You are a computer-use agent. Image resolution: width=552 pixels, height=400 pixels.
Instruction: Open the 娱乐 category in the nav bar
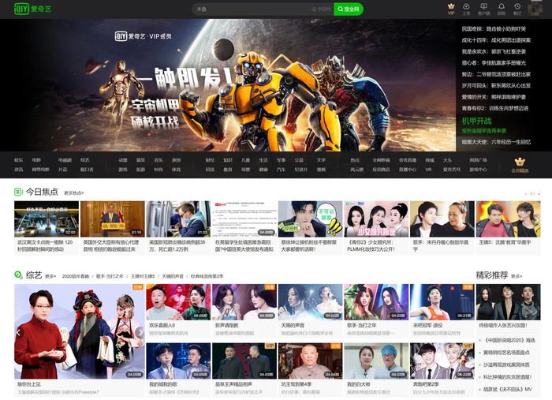(x=19, y=160)
